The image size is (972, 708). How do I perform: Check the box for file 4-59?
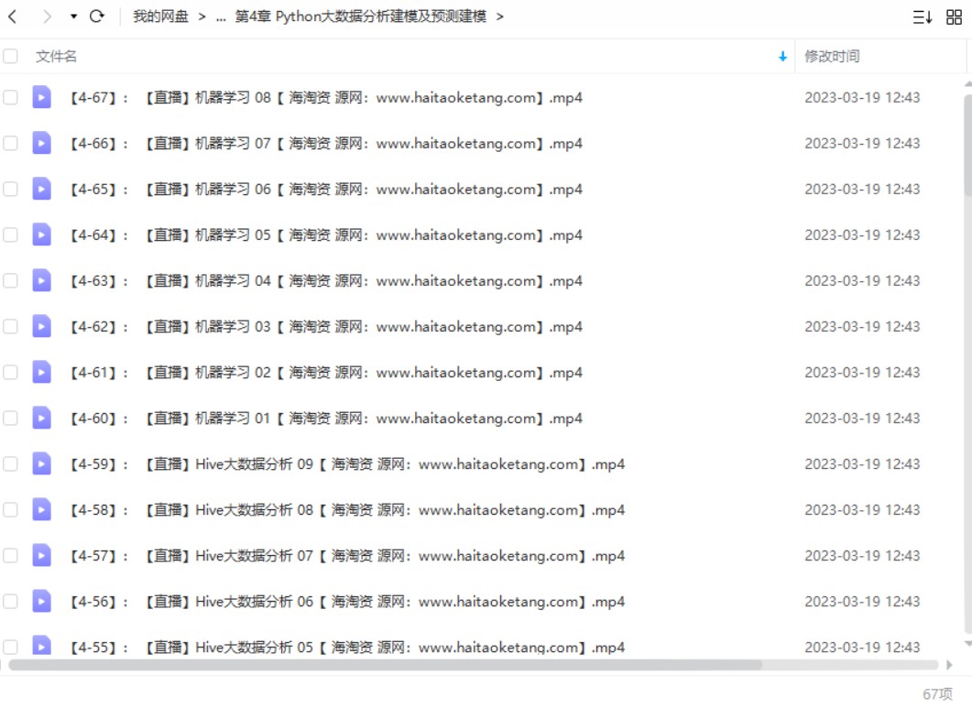coord(11,464)
